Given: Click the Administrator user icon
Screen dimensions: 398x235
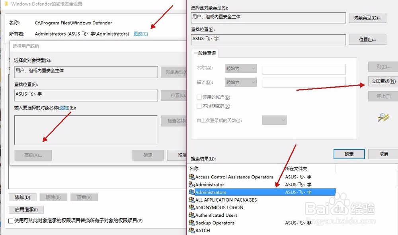Looking at the screenshot, I should click(191, 184).
